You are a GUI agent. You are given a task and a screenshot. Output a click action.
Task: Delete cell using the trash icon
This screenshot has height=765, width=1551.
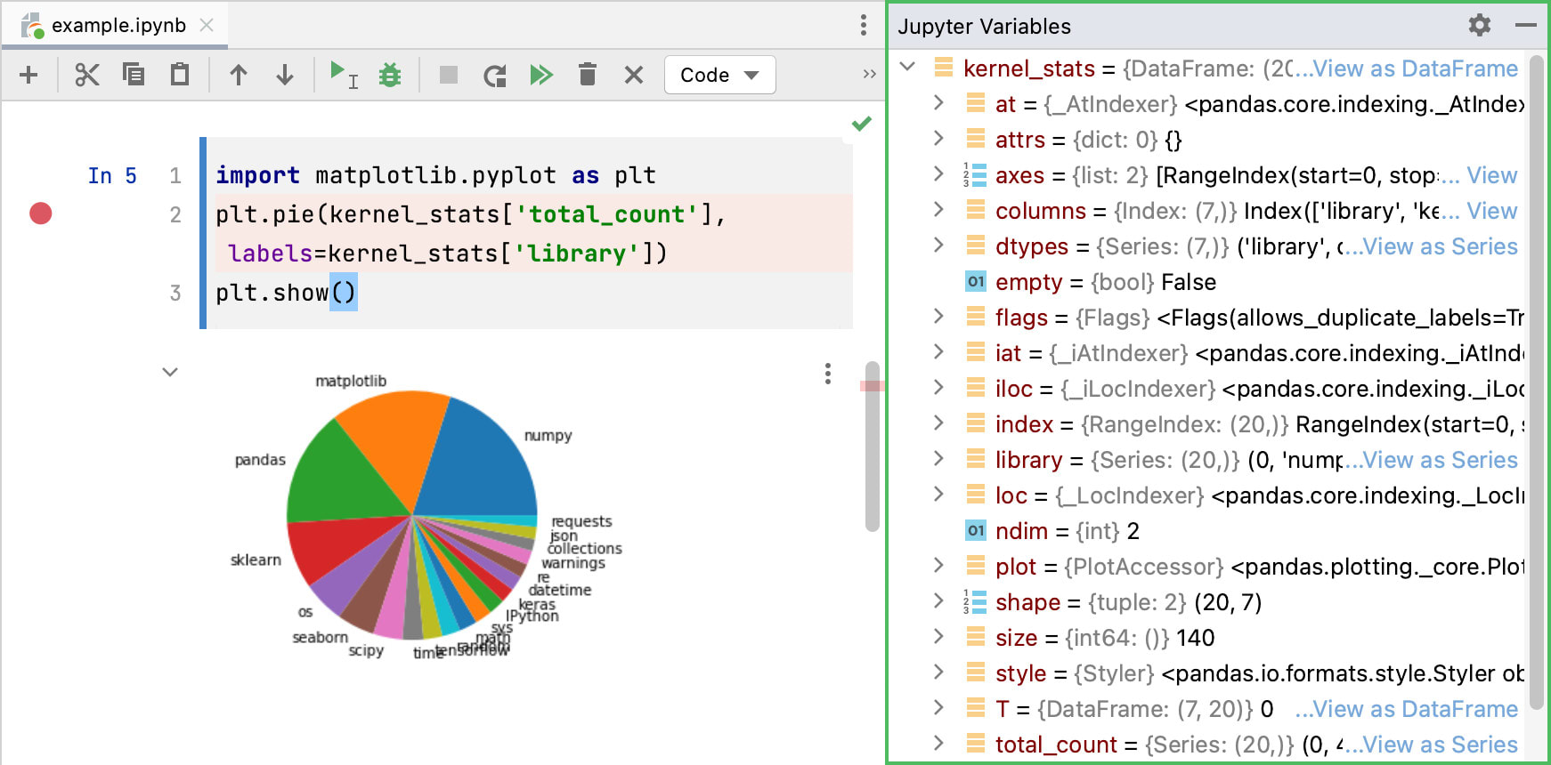point(588,75)
